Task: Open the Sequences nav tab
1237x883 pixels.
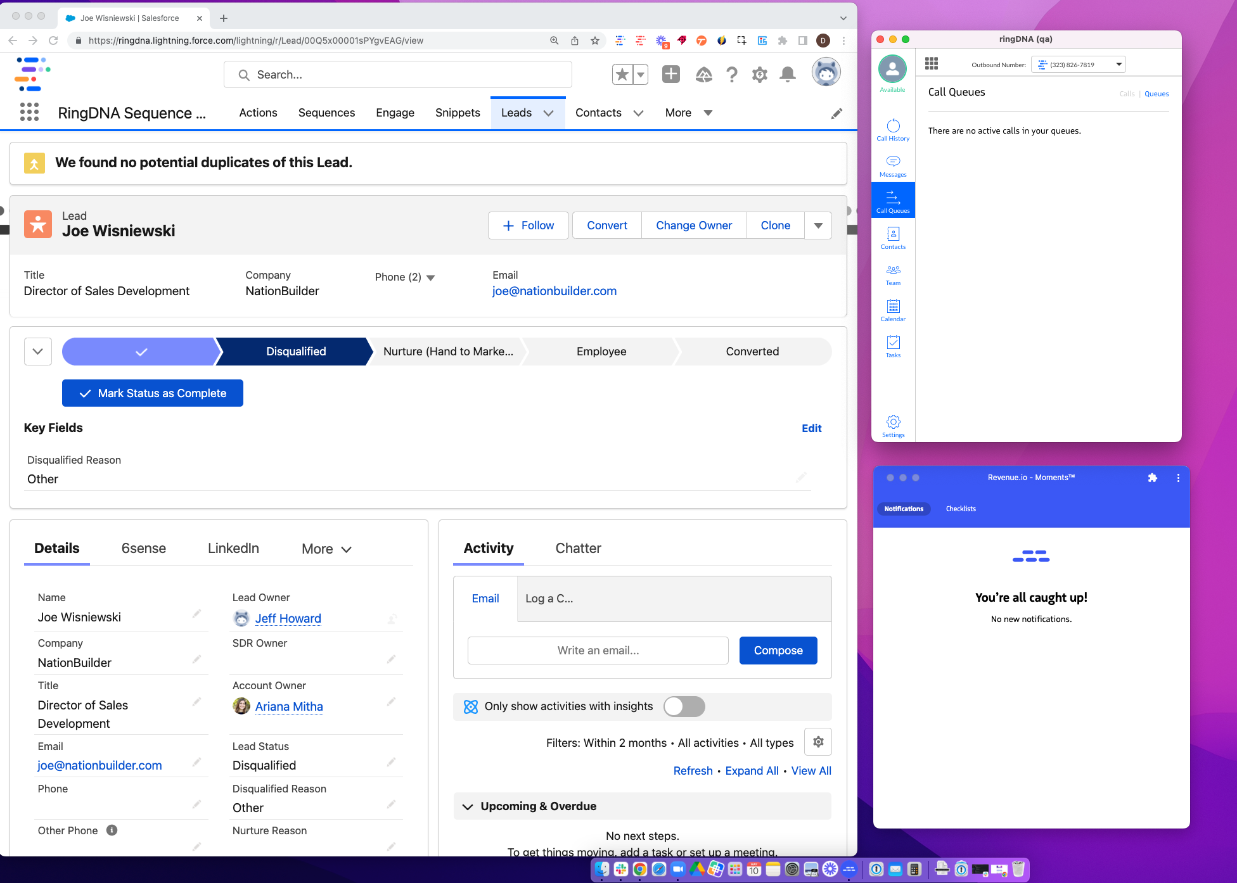Action: pos(326,113)
